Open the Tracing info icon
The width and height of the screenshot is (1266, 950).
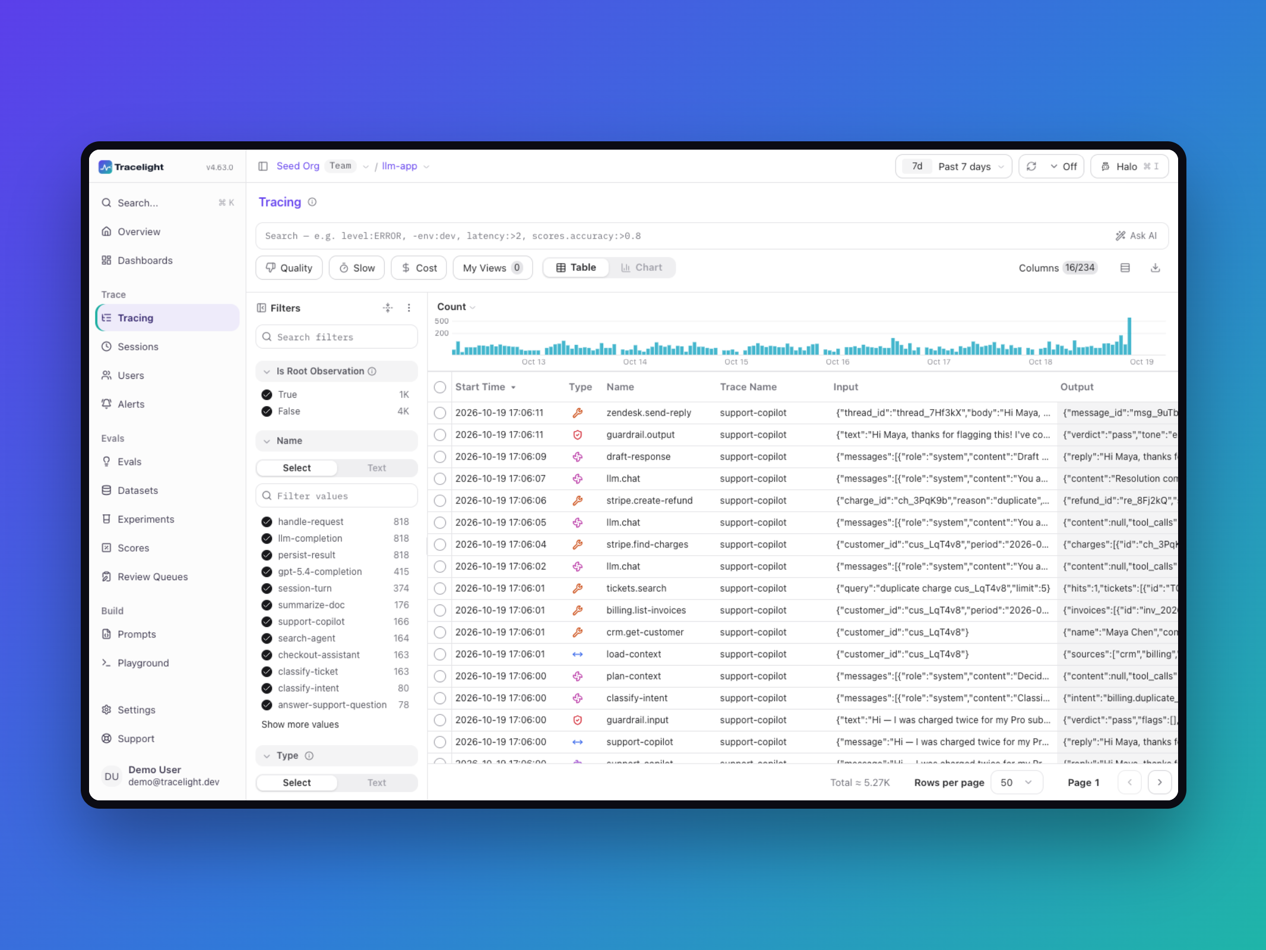[x=312, y=202]
